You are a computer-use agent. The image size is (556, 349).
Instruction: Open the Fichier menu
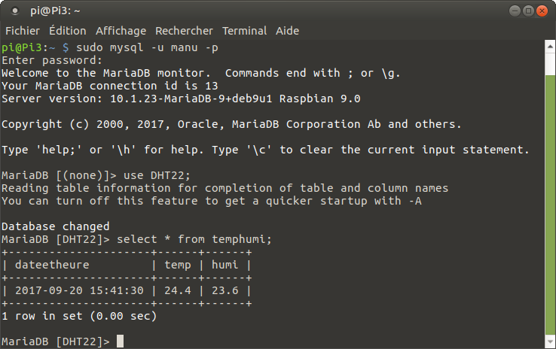23,31
